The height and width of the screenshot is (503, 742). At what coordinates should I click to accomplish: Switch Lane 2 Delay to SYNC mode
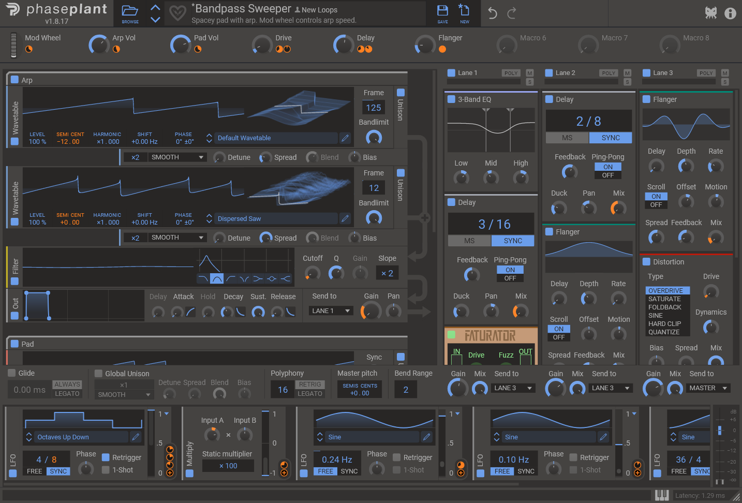[x=611, y=138]
